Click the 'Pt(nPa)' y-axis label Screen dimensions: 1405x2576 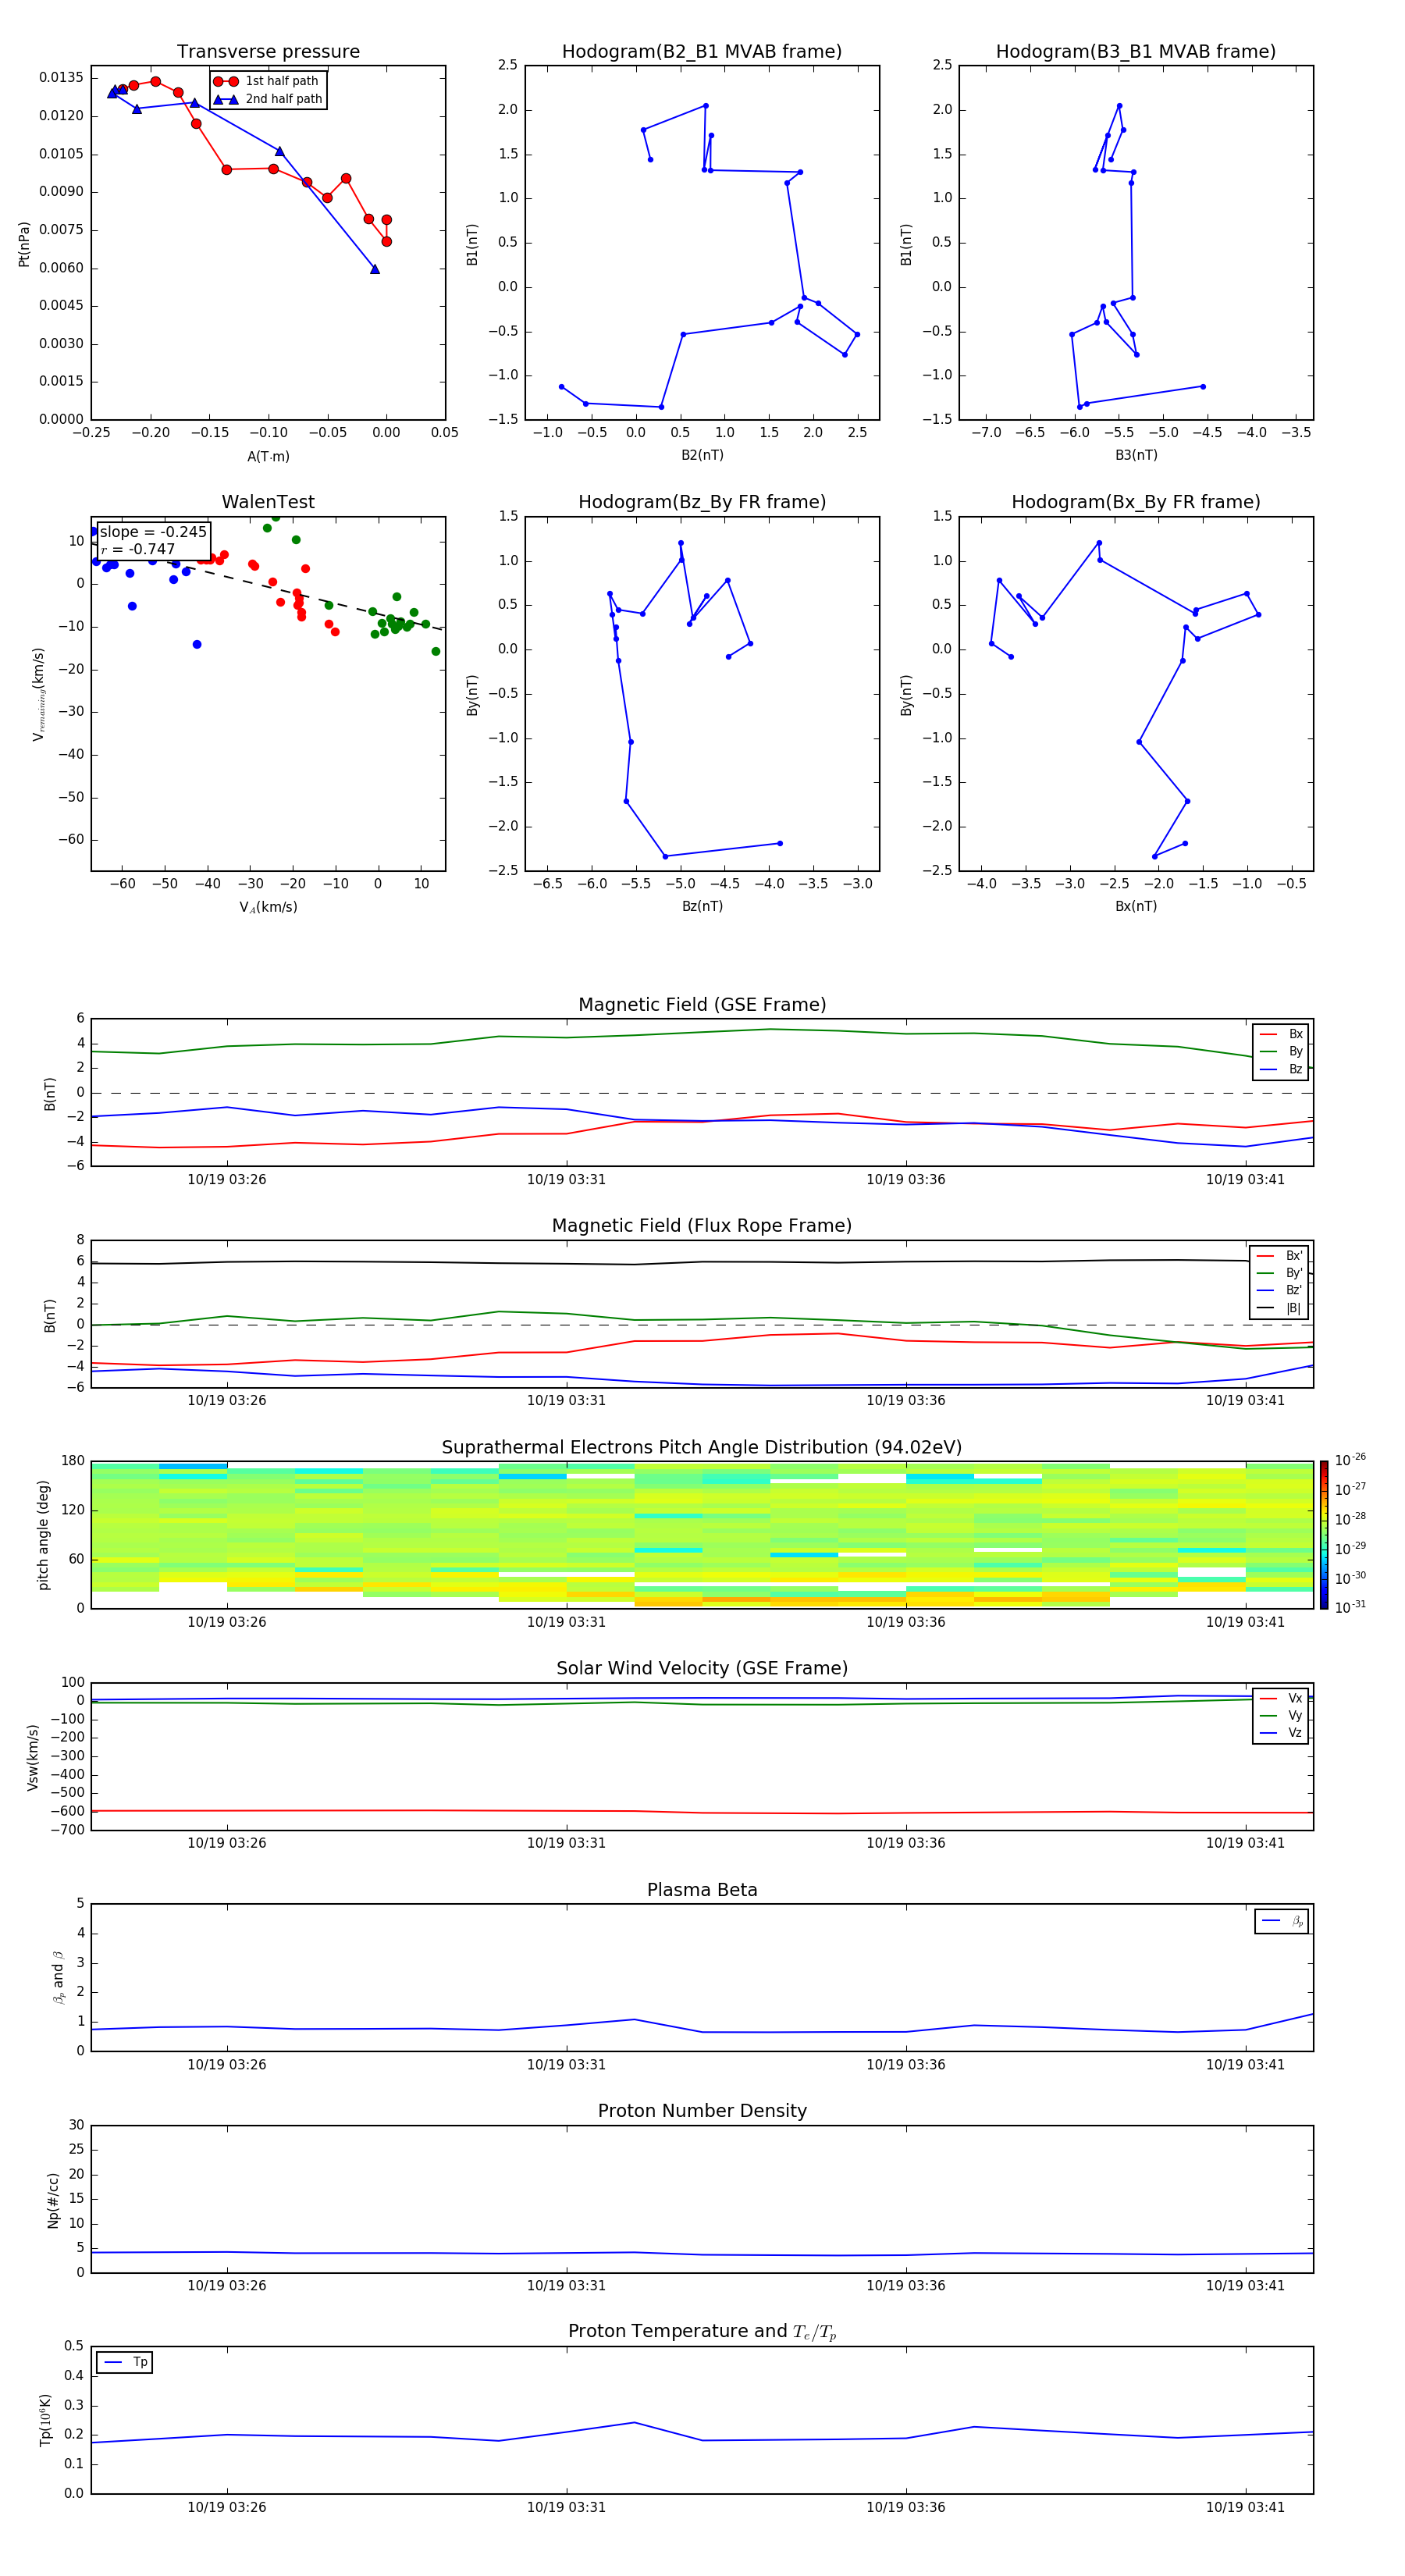(x=24, y=244)
